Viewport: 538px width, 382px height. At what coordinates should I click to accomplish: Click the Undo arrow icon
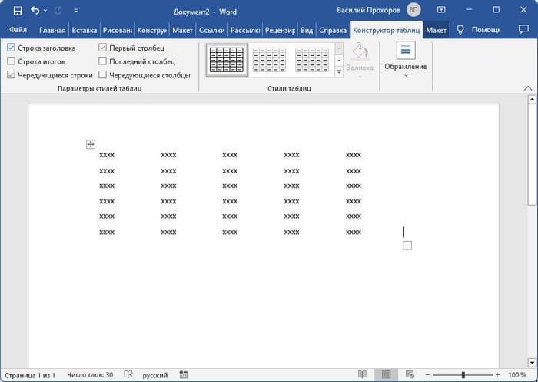click(x=35, y=11)
